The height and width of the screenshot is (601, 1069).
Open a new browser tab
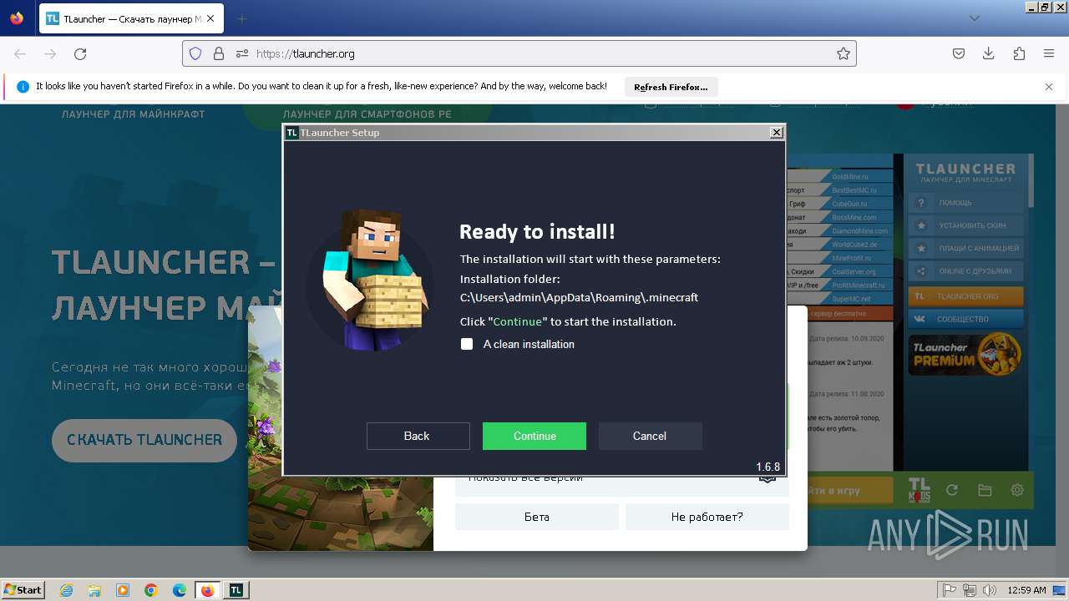pos(242,18)
